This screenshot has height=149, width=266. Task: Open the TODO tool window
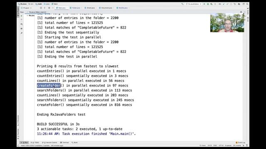tap(35, 142)
